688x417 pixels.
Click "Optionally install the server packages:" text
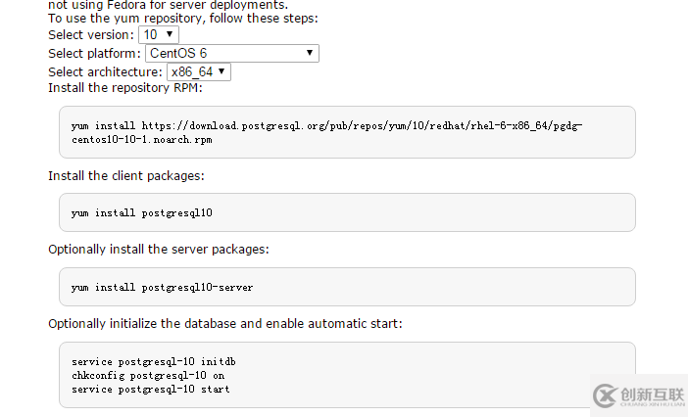159,250
